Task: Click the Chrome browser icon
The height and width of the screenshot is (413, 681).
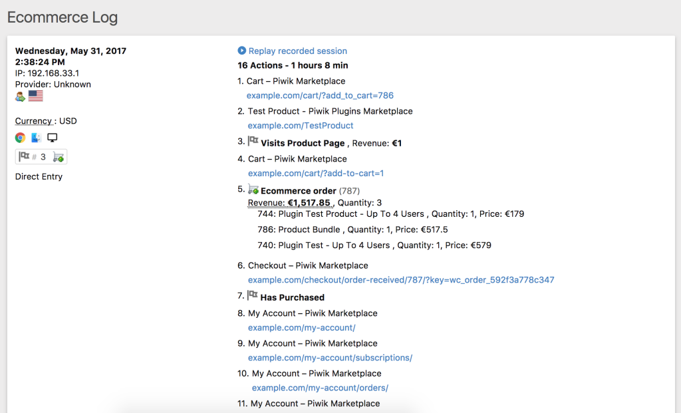Action: pyautogui.click(x=21, y=138)
